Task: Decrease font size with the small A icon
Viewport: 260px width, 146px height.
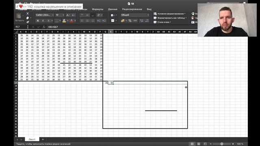Action: point(73,15)
